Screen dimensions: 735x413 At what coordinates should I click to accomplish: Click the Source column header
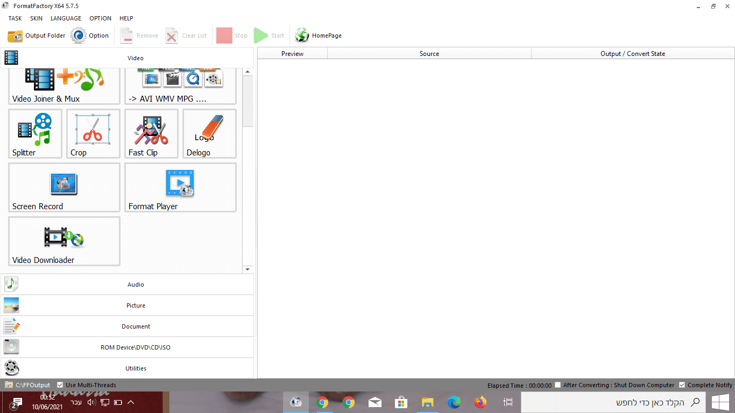pyautogui.click(x=429, y=54)
